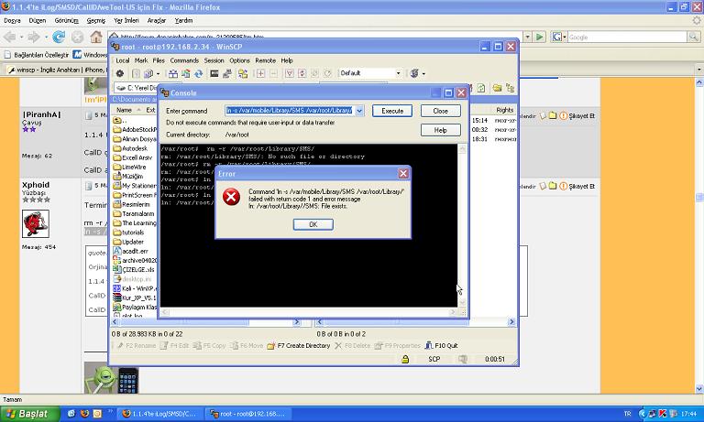704x422 pixels.
Task: Click WinSCP preferences gear icon
Action: pos(120,73)
